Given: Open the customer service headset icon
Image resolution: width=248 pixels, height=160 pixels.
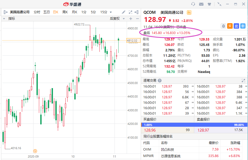Looking at the screenshot, I should 193,4.
